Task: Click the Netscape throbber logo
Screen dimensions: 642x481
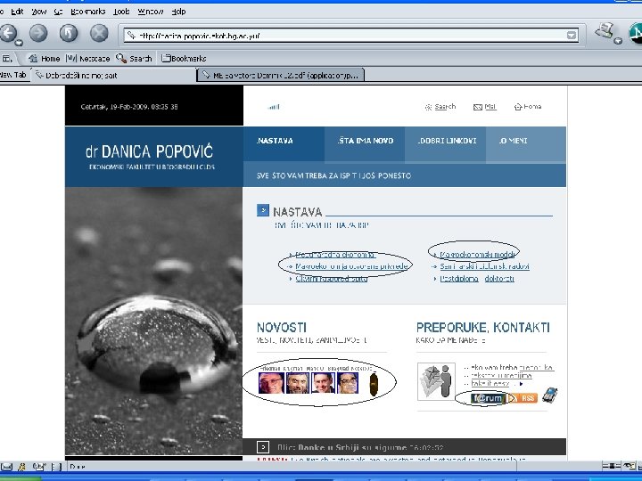Action: pos(636,33)
